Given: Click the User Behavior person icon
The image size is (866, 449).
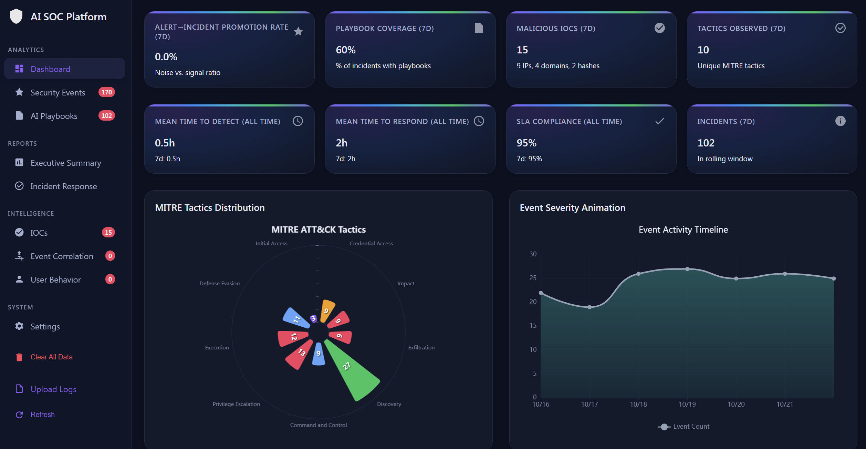Looking at the screenshot, I should click(19, 279).
